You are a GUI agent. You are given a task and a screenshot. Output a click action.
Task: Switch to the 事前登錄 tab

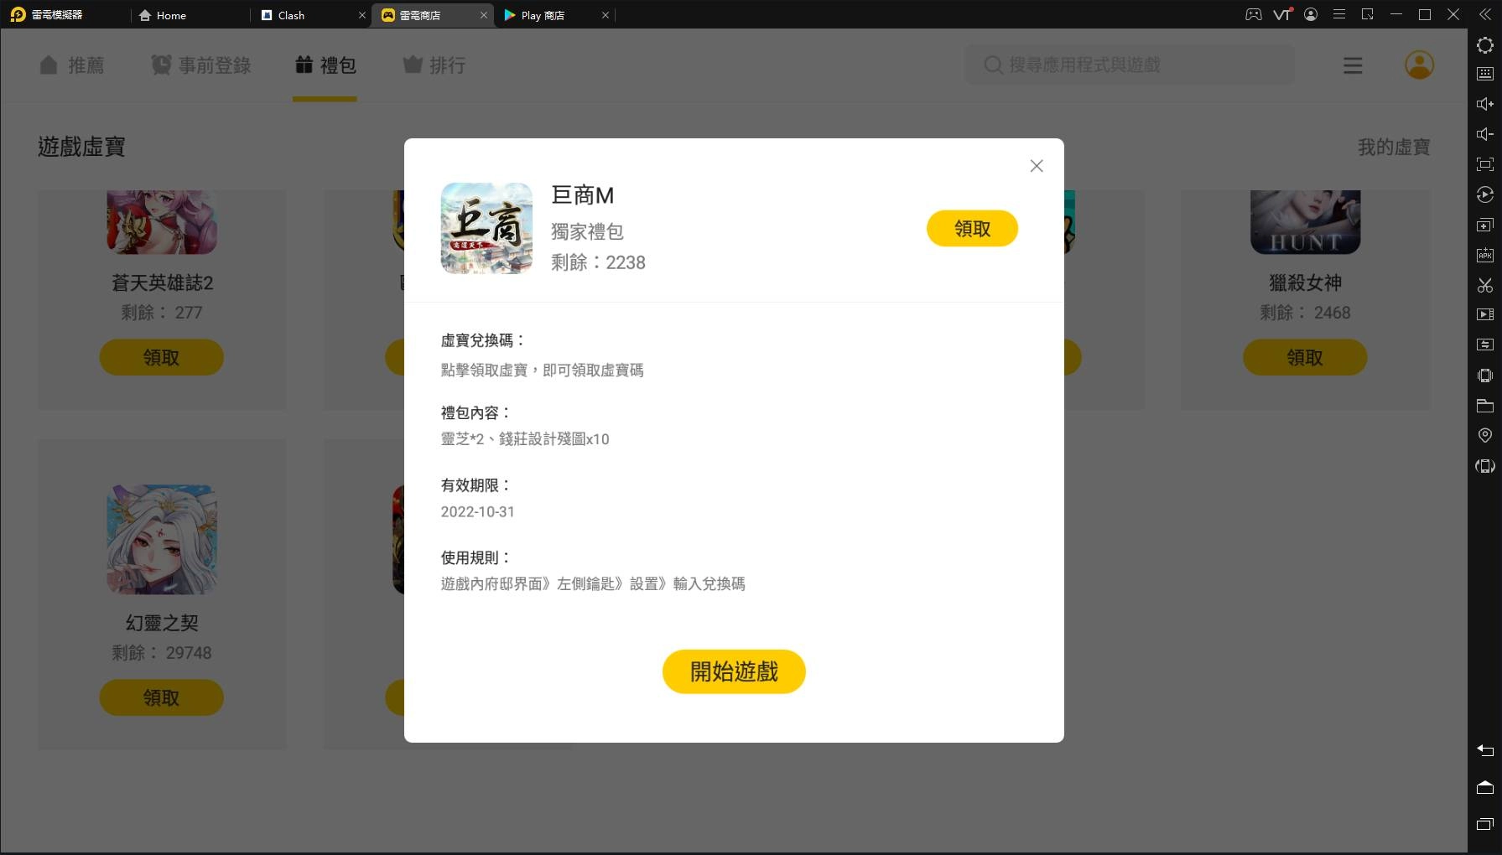201,65
